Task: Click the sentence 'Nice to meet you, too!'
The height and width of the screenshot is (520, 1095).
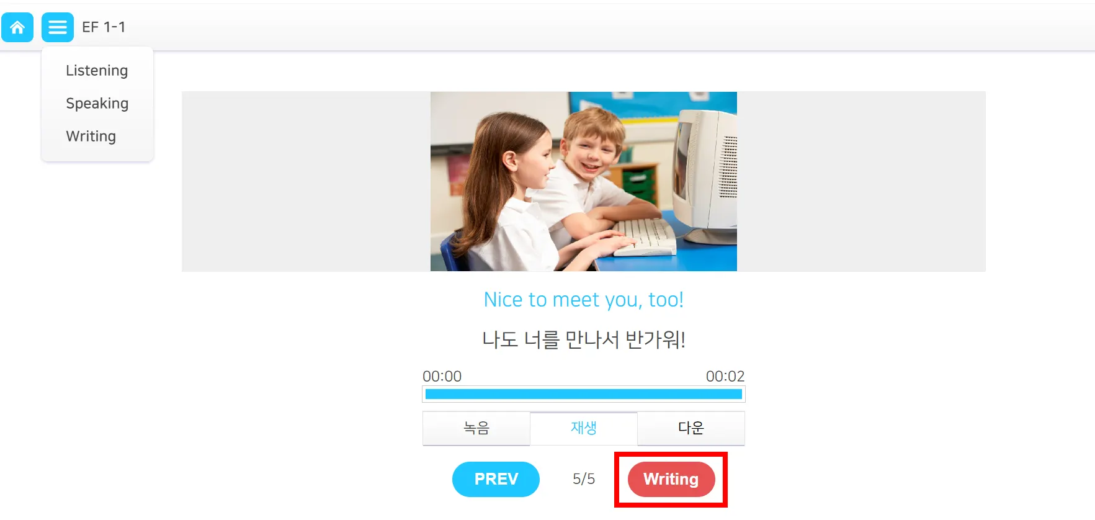Action: point(584,300)
